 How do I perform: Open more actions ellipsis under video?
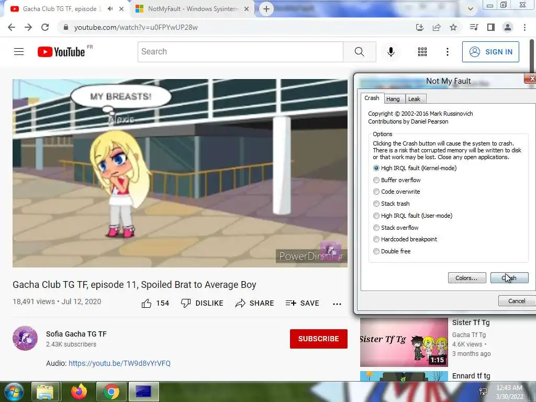337,304
